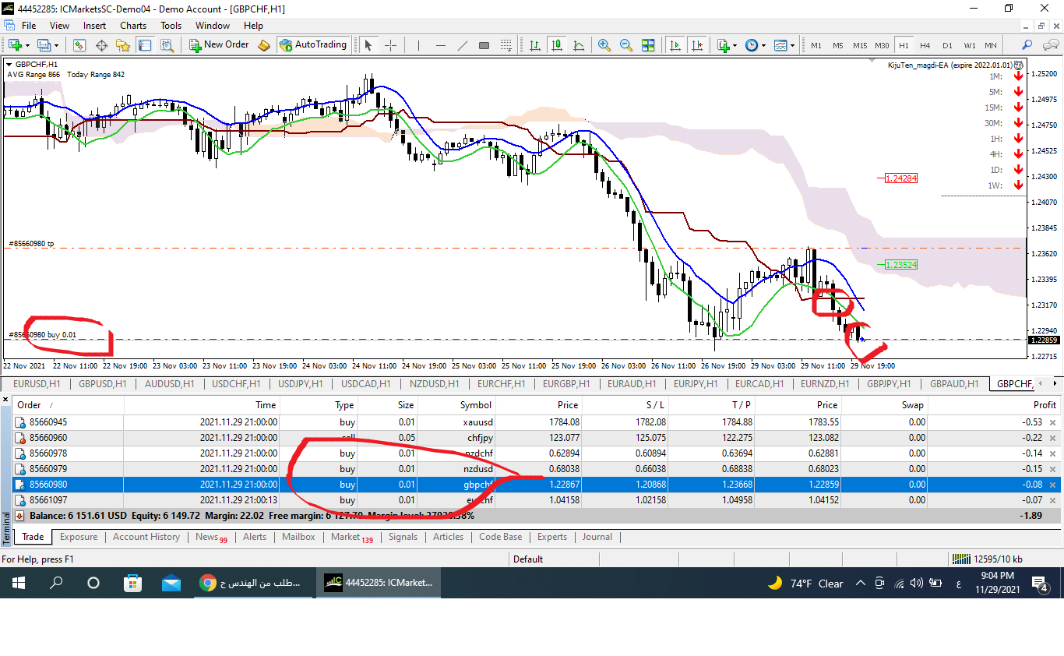Open the Periodicity clock dropdown

pyautogui.click(x=764, y=45)
